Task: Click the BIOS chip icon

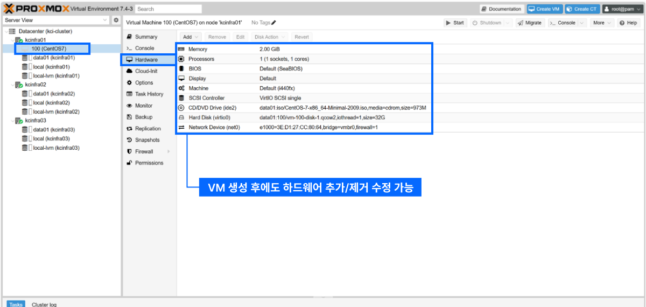Action: tap(181, 69)
